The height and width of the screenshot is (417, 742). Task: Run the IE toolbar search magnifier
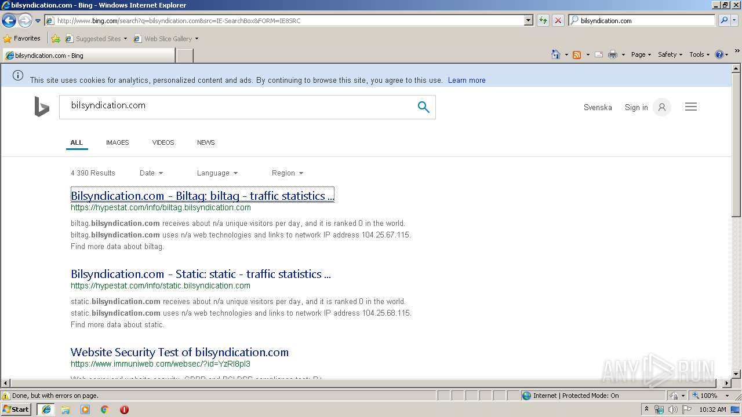(x=723, y=20)
